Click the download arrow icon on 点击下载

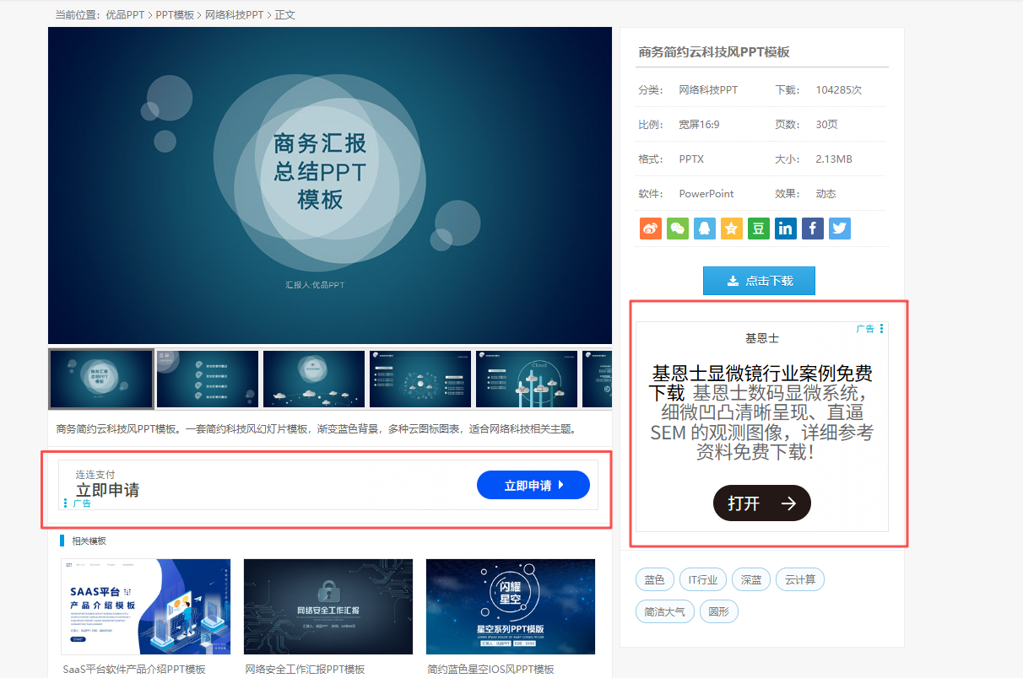(733, 281)
